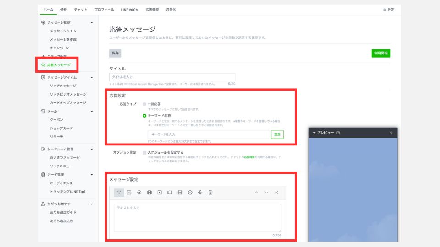Collapse the トークルーム管理 section arrow
This screenshot has width=440, height=247.
tap(92, 150)
